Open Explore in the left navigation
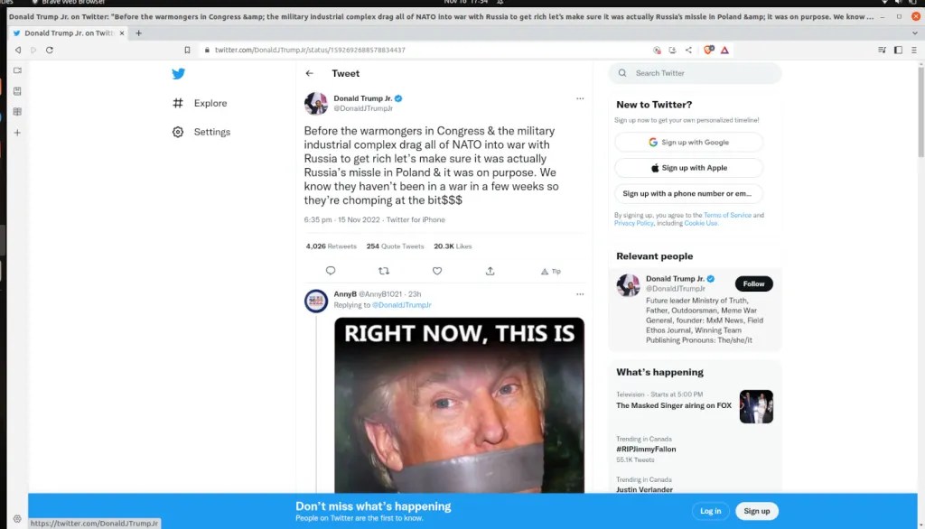 [x=210, y=104]
